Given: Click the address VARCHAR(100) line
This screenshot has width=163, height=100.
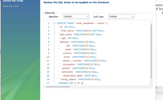Looking at the screenshot, I should 77,42.
